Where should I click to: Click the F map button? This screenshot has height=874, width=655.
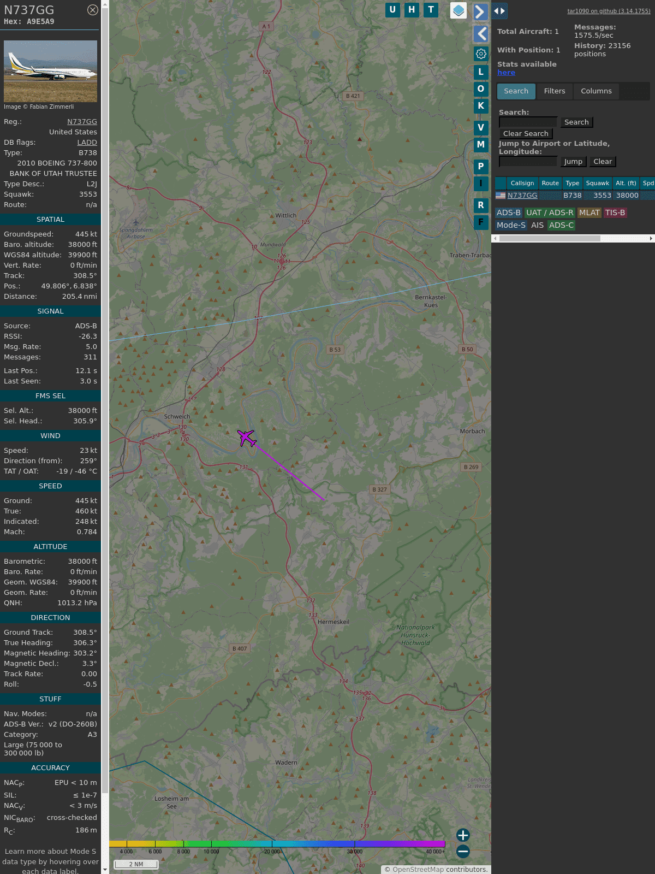(481, 222)
